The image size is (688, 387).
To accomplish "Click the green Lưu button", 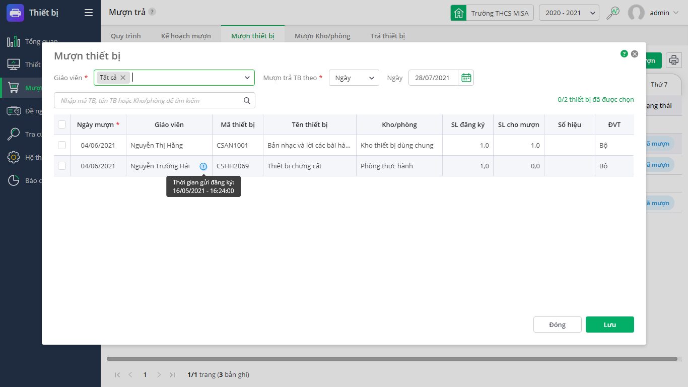I will [x=610, y=325].
